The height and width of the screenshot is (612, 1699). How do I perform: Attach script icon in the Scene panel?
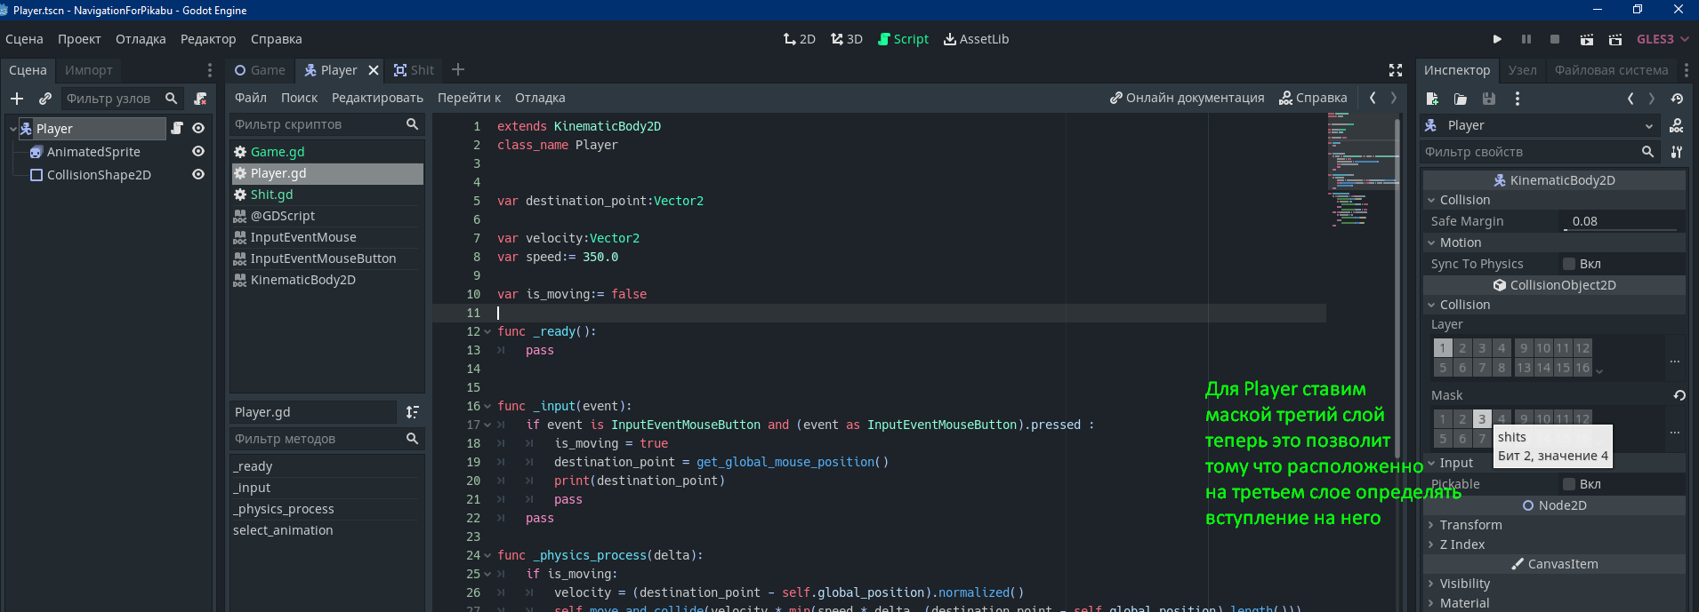200,99
